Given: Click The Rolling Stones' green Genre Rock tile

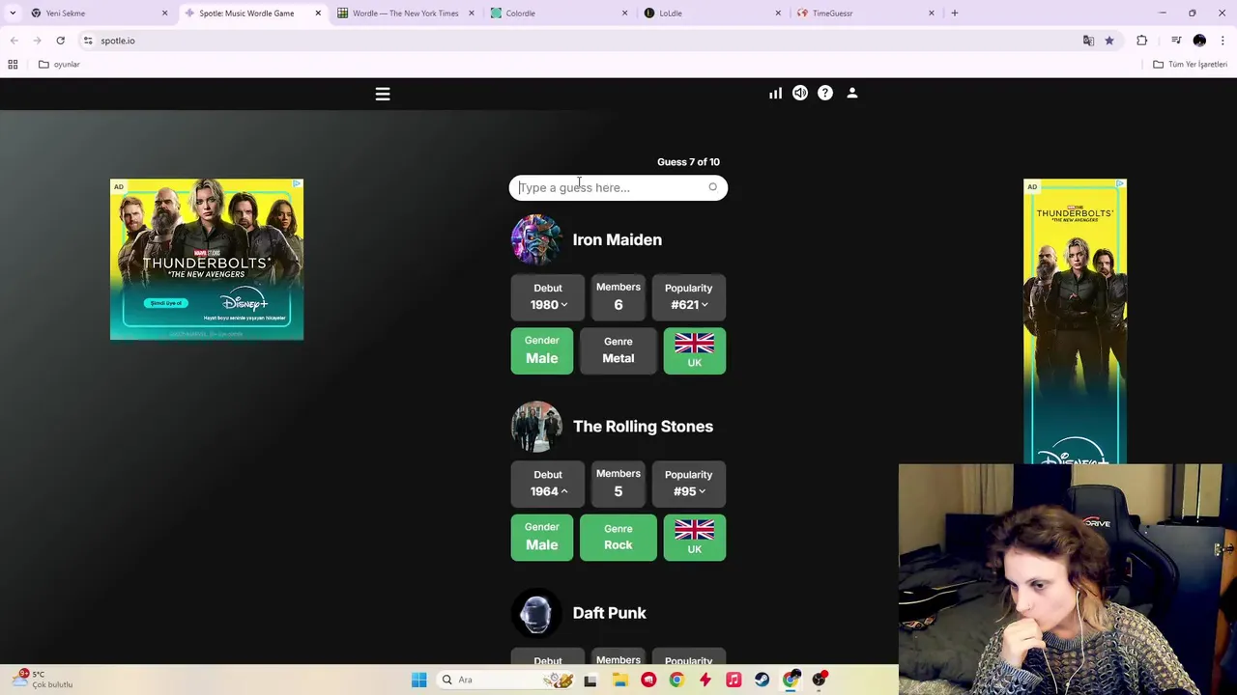Looking at the screenshot, I should pyautogui.click(x=618, y=537).
